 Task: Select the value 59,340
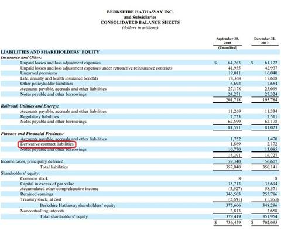[x=234, y=161]
